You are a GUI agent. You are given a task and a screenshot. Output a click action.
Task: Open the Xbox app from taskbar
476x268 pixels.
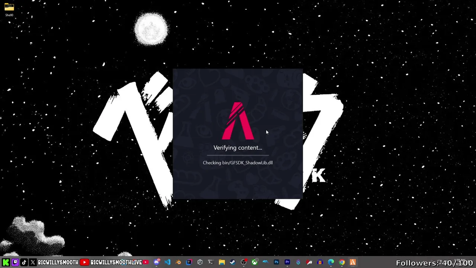pyautogui.click(x=254, y=262)
